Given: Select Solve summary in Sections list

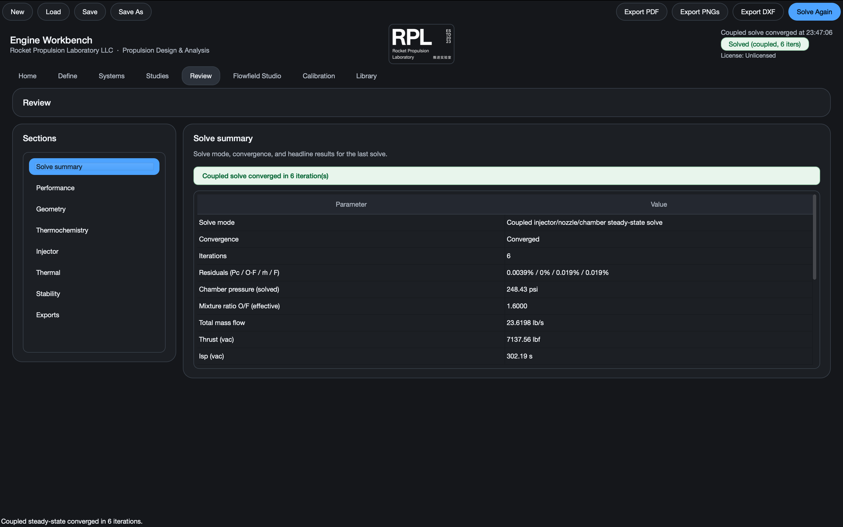Looking at the screenshot, I should pyautogui.click(x=94, y=167).
